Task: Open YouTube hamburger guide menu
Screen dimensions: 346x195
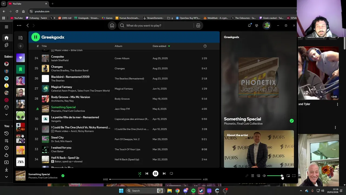Action: (x=6, y=27)
